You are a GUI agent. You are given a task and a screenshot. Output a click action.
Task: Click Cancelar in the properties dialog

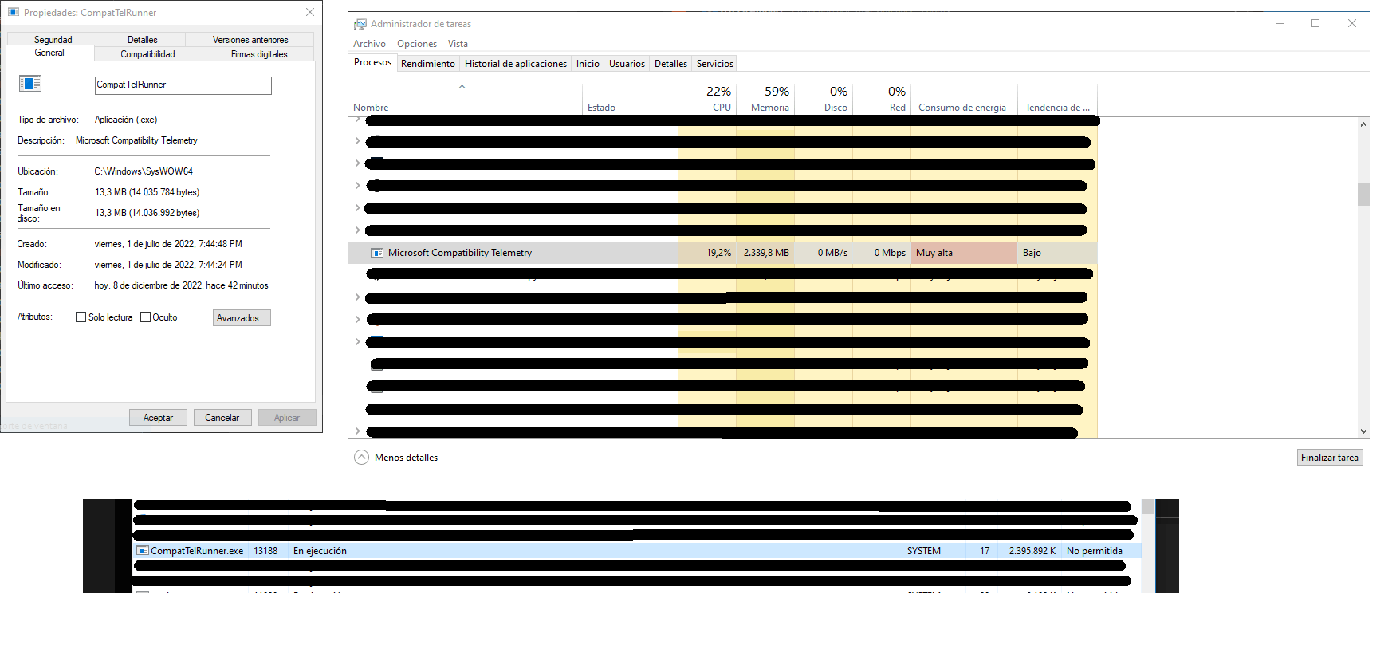(x=222, y=418)
